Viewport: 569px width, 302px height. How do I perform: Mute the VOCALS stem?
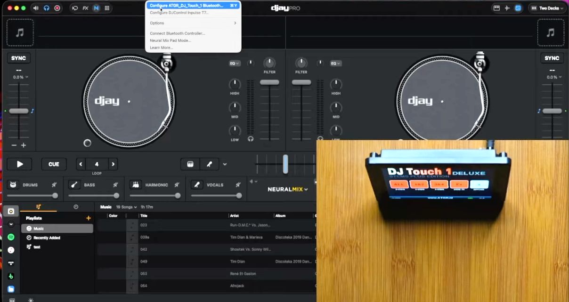coord(238,184)
